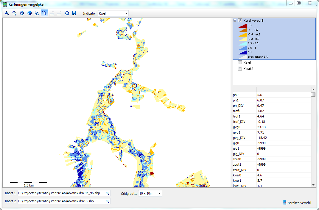
Task: Choose the arrow select pointer tool
Action: 44,13
